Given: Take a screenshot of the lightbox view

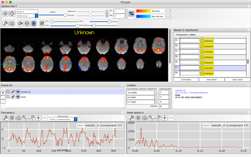Looking at the screenshot, I should (x=12, y=24).
